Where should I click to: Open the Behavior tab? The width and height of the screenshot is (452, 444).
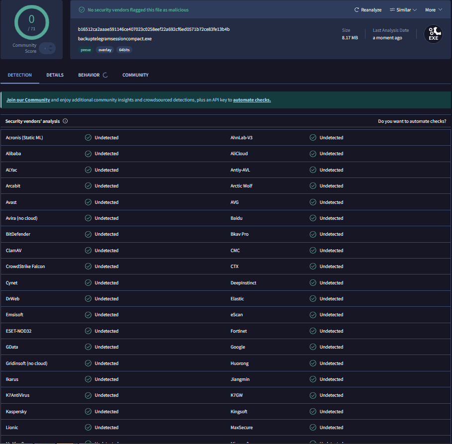tap(89, 75)
